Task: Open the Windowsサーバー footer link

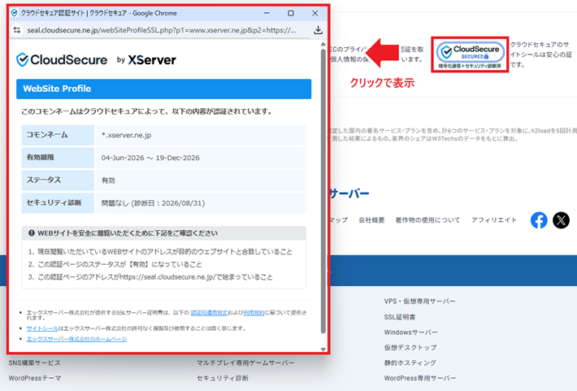Action: tap(410, 332)
